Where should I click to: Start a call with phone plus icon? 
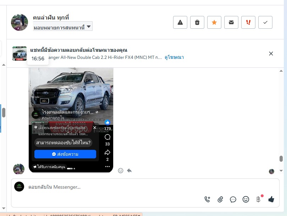207,199
